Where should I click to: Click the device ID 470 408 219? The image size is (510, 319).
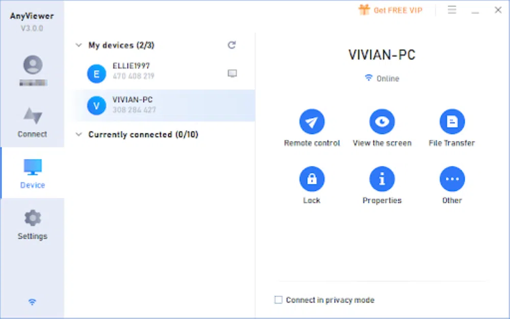point(133,76)
